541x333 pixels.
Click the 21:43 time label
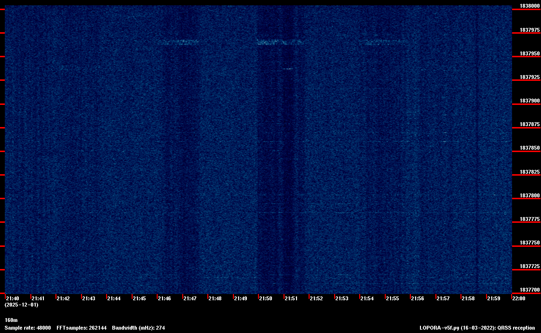pos(89,298)
